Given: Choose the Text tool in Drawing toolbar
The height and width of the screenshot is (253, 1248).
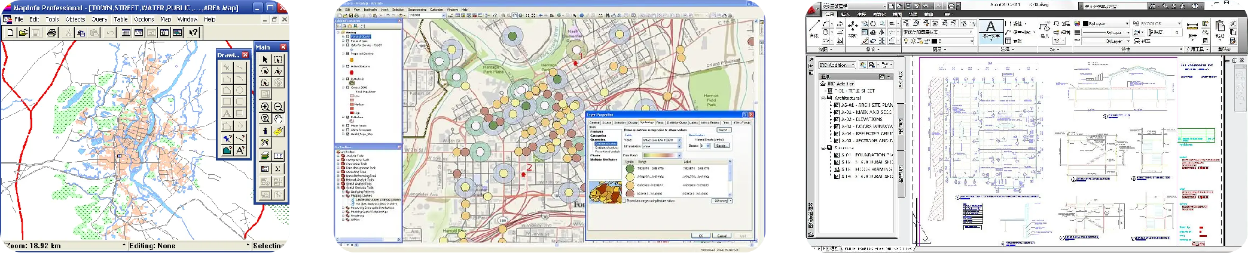Looking at the screenshot, I should pos(227,113).
